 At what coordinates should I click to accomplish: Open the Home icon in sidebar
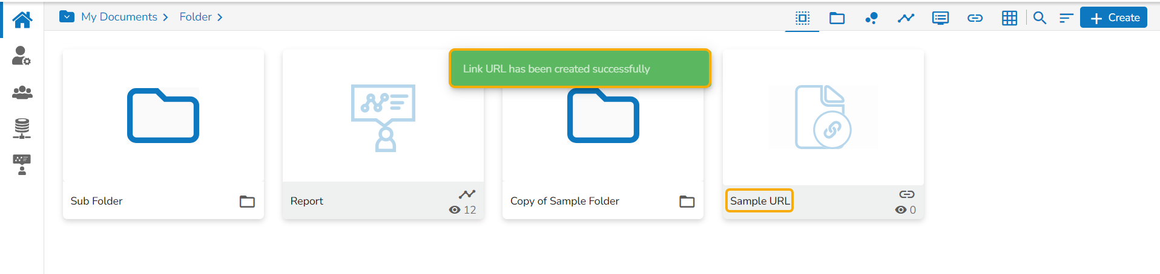click(22, 20)
